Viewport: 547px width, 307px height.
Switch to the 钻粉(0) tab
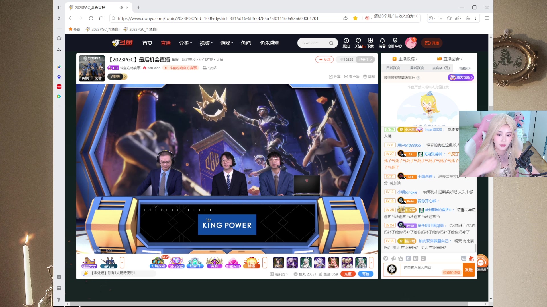tap(465, 68)
